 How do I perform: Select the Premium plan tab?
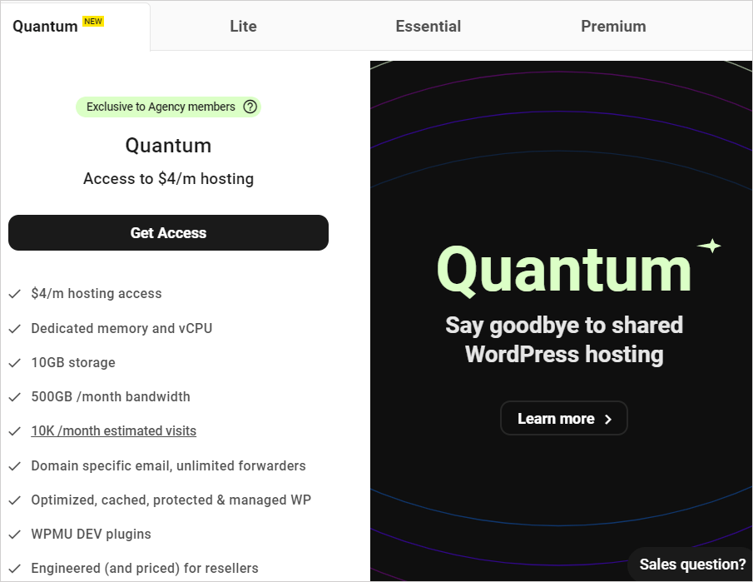(x=613, y=26)
